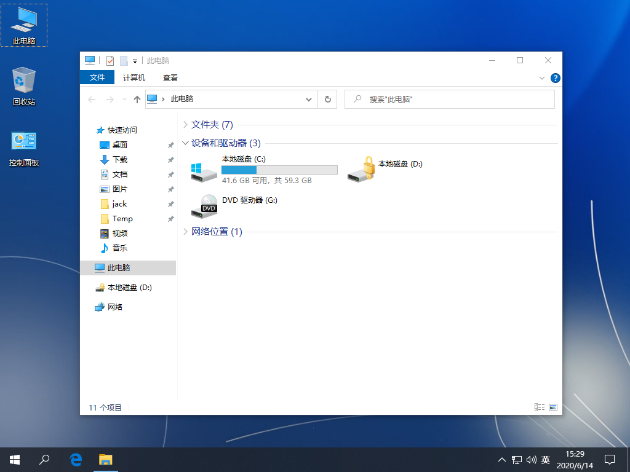Click the pin icon next to 下载
This screenshot has width=630, height=472.
171,160
